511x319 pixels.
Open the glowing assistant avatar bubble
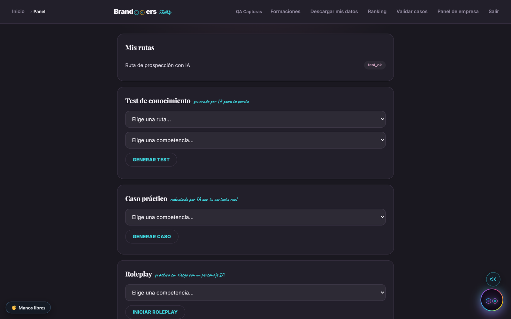click(x=492, y=300)
